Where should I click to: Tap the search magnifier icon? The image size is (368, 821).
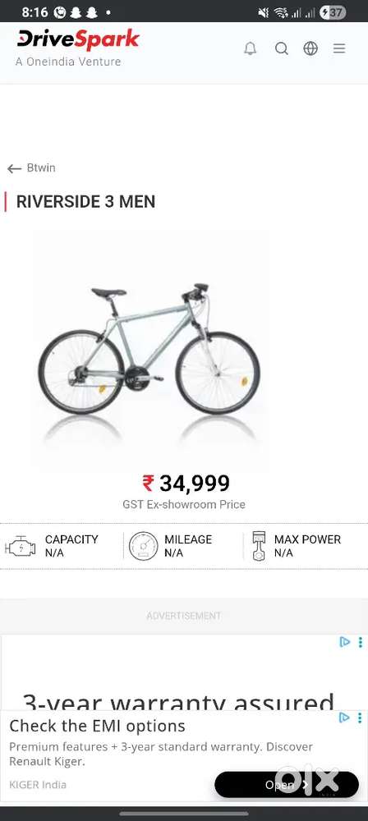[x=282, y=48]
